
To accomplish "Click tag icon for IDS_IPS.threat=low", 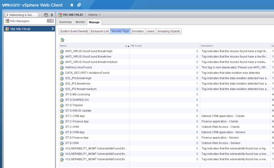I will click(x=62, y=84).
